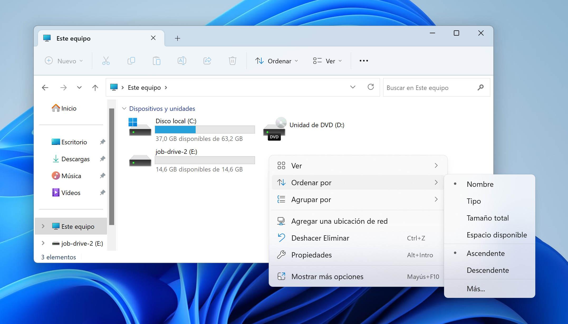Select the Paste icon in the toolbar
Screen dimensions: 568x324
pyautogui.click(x=156, y=61)
